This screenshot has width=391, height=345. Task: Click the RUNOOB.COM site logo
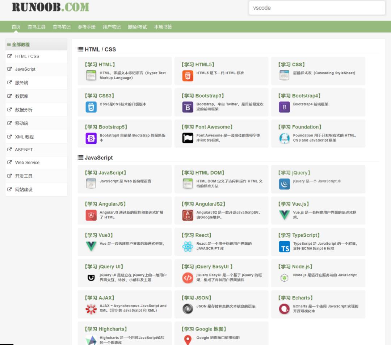click(x=50, y=7)
